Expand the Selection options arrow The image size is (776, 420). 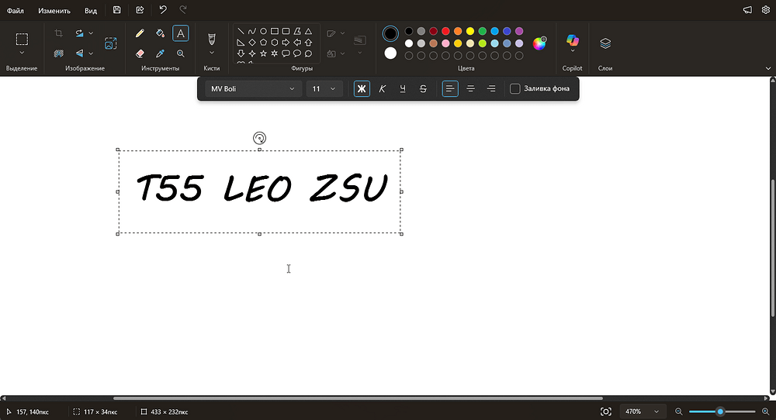click(22, 53)
